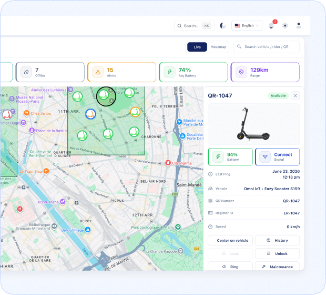Image resolution: width=326 pixels, height=295 pixels.
Task: Open settings gear in top bar
Action: [x=285, y=26]
